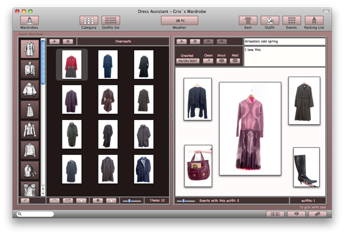Add a new item with Overcoats plus button
344x235 pixels.
54,42
